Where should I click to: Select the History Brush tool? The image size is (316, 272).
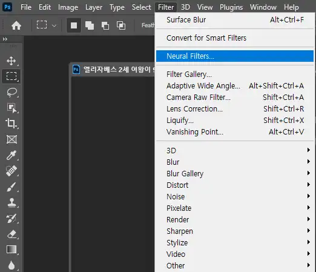point(12,218)
